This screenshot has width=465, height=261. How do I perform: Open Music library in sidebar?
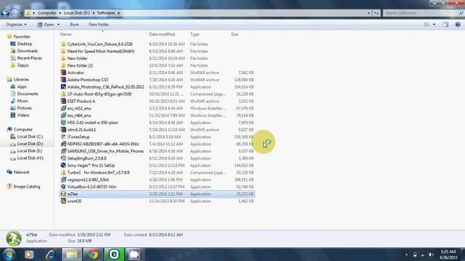pyautogui.click(x=23, y=101)
